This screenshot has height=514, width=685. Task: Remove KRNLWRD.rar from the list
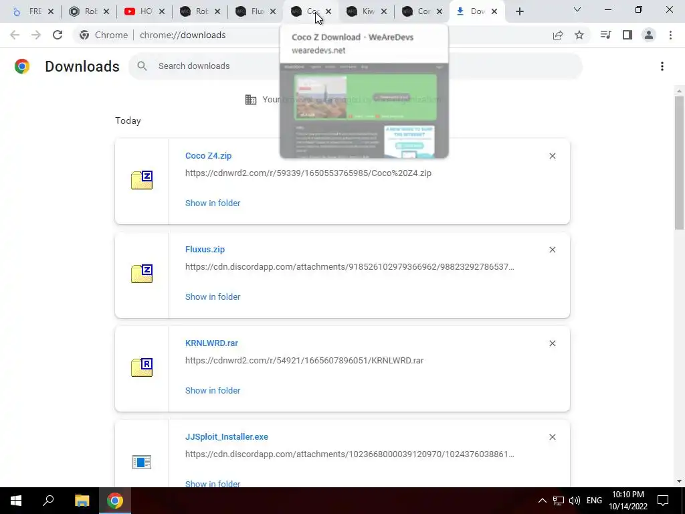pos(552,343)
